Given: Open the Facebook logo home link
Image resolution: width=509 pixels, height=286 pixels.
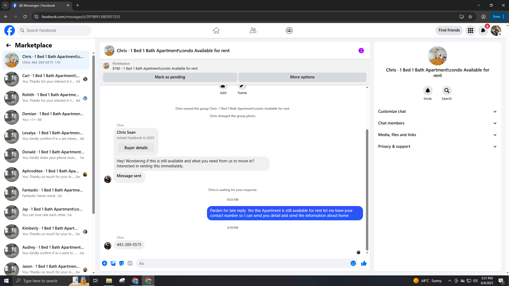Looking at the screenshot, I should 10,30.
